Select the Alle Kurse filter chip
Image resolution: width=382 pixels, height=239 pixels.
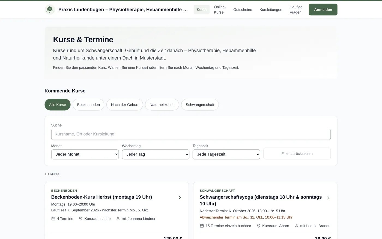58,105
